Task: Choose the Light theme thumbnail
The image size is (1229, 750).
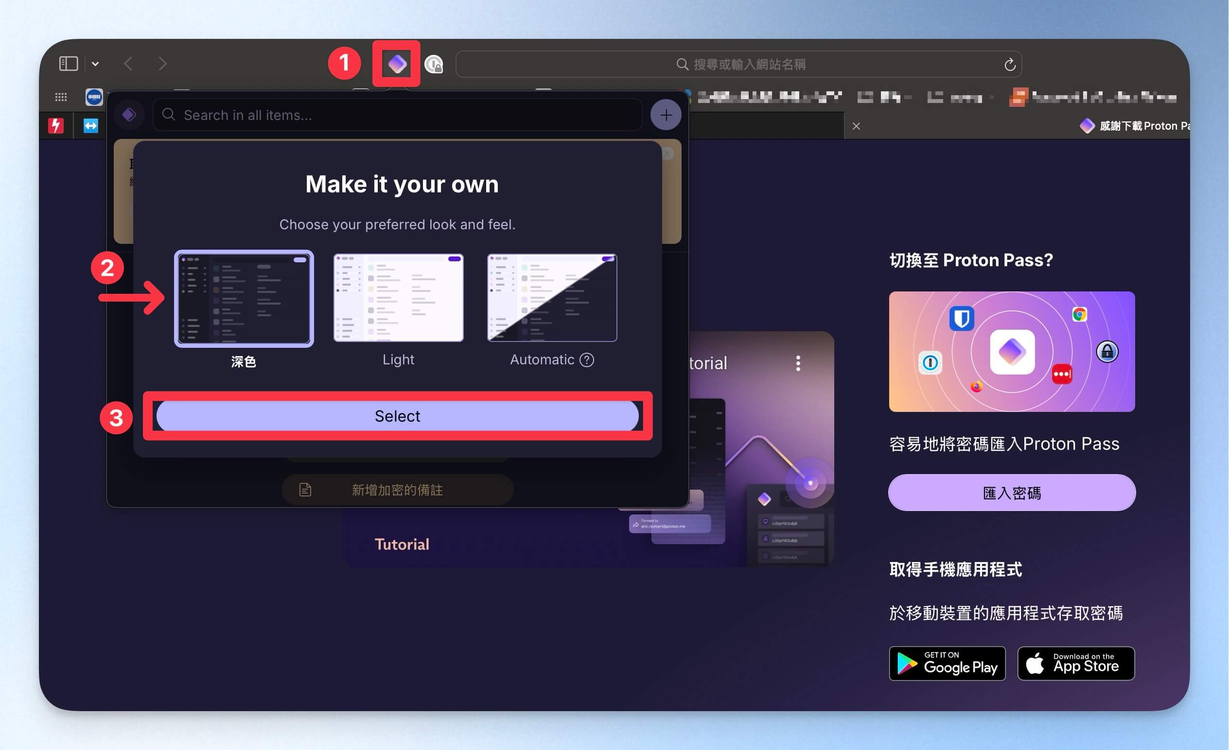Action: (398, 298)
